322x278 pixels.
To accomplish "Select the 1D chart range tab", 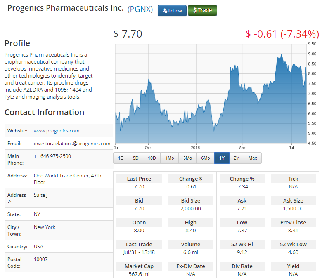I will (x=121, y=158).
